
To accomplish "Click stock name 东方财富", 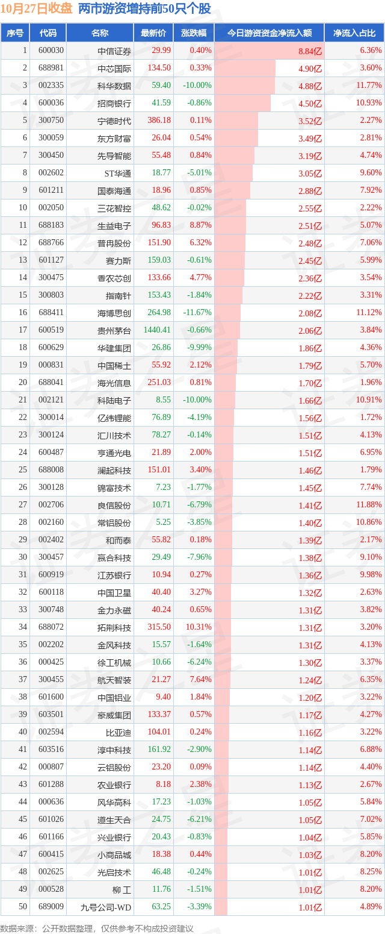I will (114, 138).
